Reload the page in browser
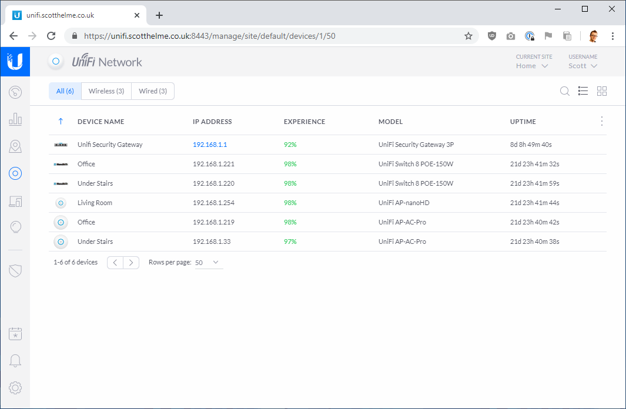 [51, 36]
